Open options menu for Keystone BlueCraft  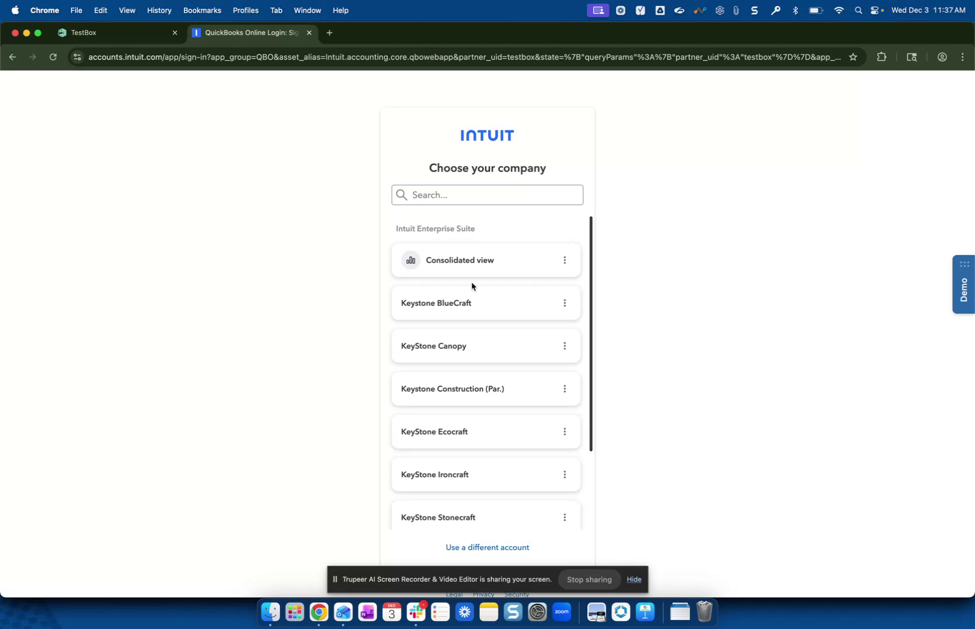click(x=565, y=303)
